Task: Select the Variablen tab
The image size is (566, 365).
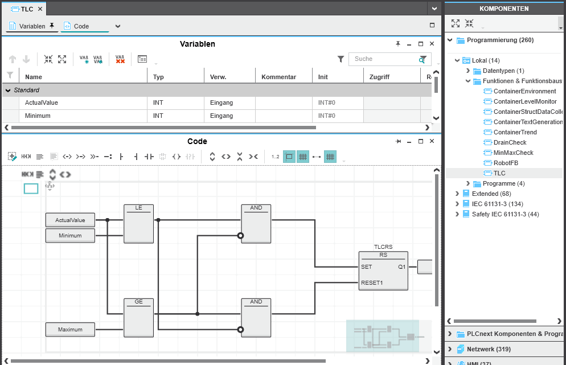Action: pyautogui.click(x=32, y=26)
